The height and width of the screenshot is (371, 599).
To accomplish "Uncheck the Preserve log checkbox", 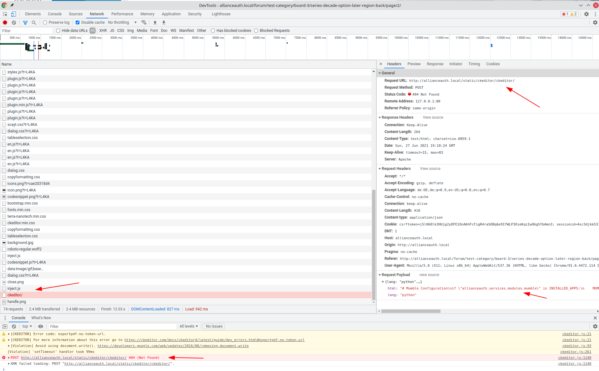I will pyautogui.click(x=45, y=22).
